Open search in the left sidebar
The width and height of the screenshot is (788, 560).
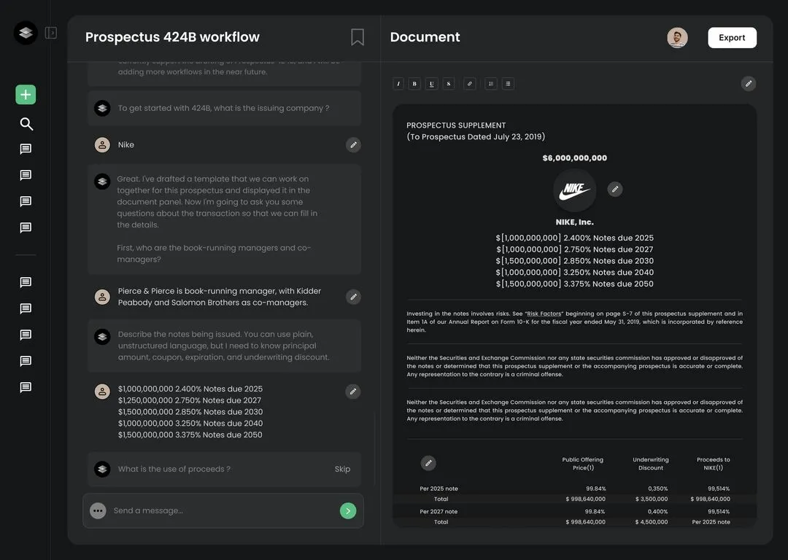click(x=26, y=123)
